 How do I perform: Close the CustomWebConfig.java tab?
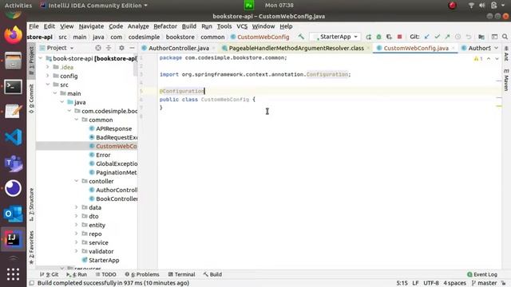pos(454,48)
